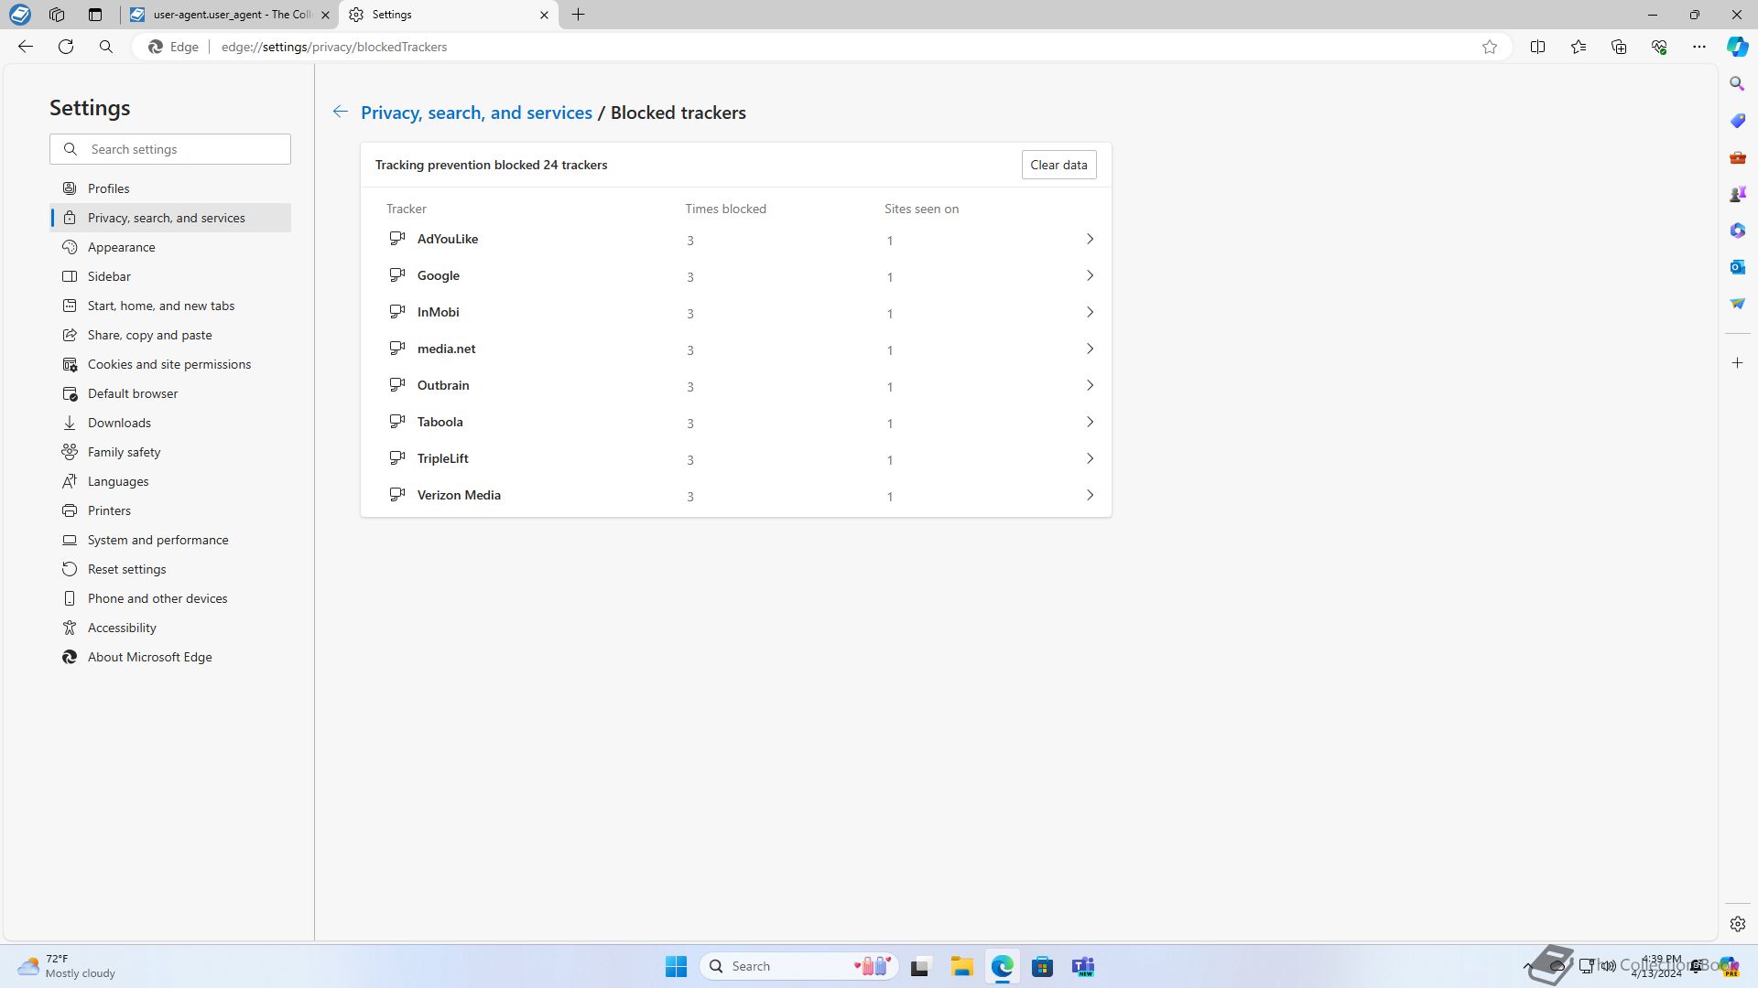The height and width of the screenshot is (988, 1758).
Task: Open Browser essentials heart icon
Action: tap(1659, 47)
